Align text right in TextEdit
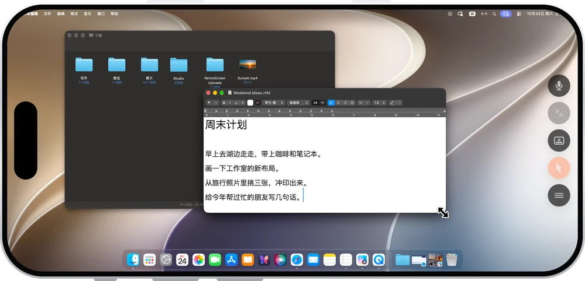The width and height of the screenshot is (585, 281). pyautogui.click(x=345, y=103)
